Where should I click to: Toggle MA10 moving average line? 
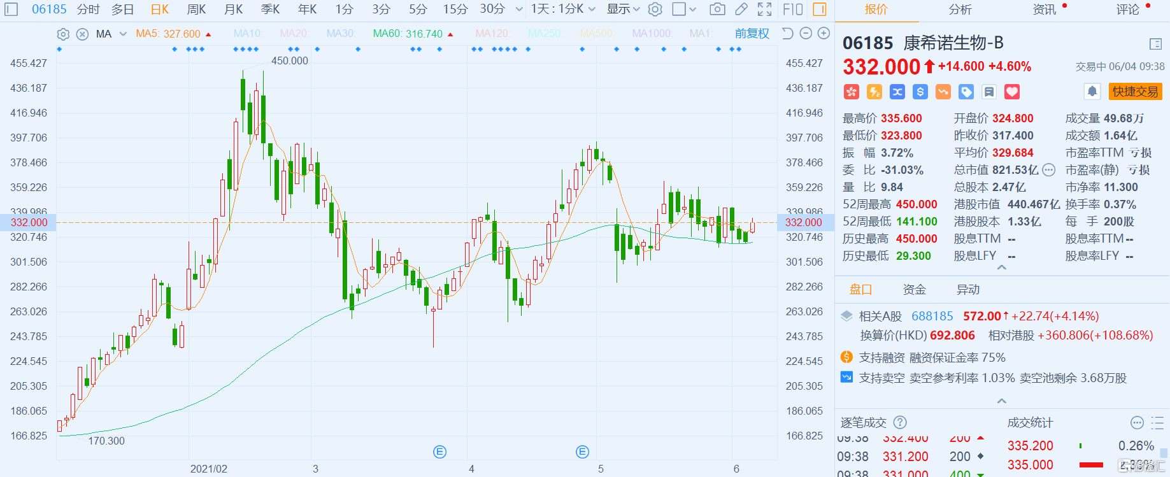point(247,34)
